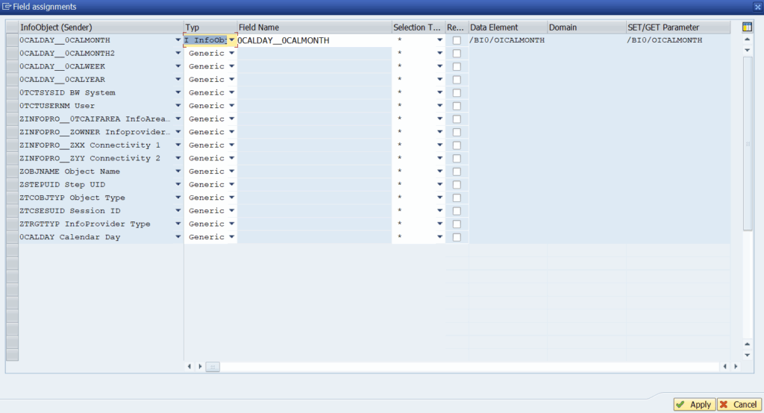Screen dimensions: 764x413
Task: Open the InfoObject dropdown for ZINFOPRO__ZXX Connectivity 1
Action: [x=178, y=145]
